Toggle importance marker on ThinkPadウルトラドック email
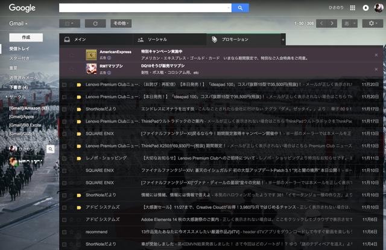 point(79,122)
